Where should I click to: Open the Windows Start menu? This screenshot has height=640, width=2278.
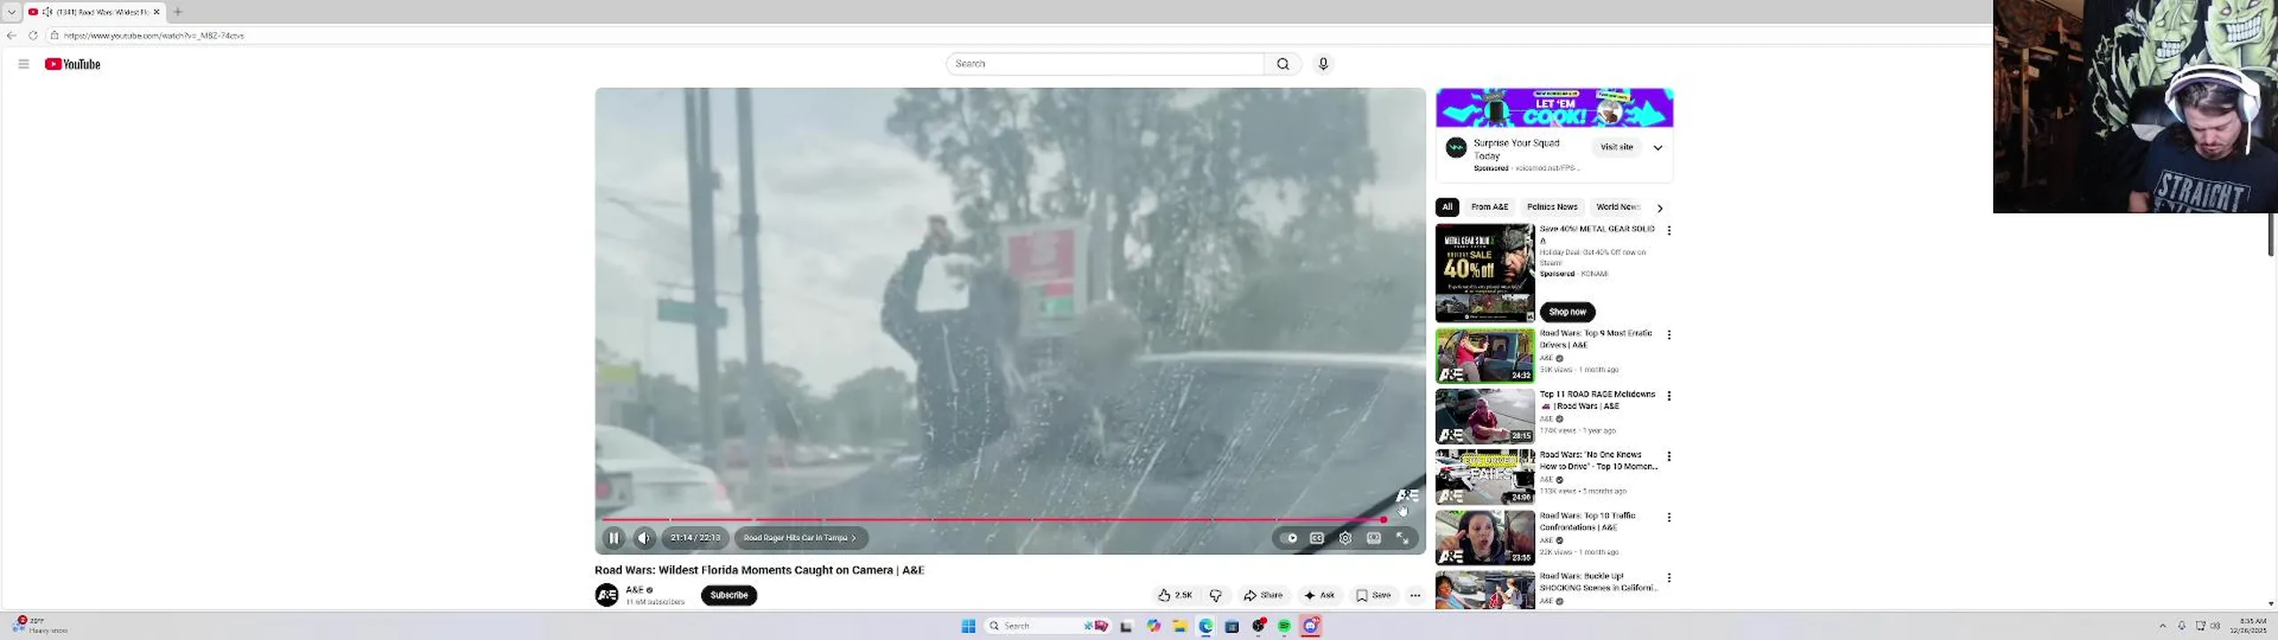969,626
